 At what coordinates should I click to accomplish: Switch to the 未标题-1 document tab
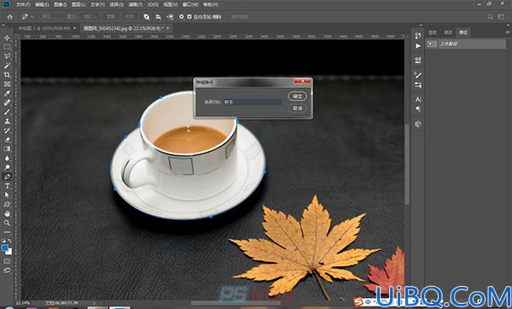[x=44, y=28]
